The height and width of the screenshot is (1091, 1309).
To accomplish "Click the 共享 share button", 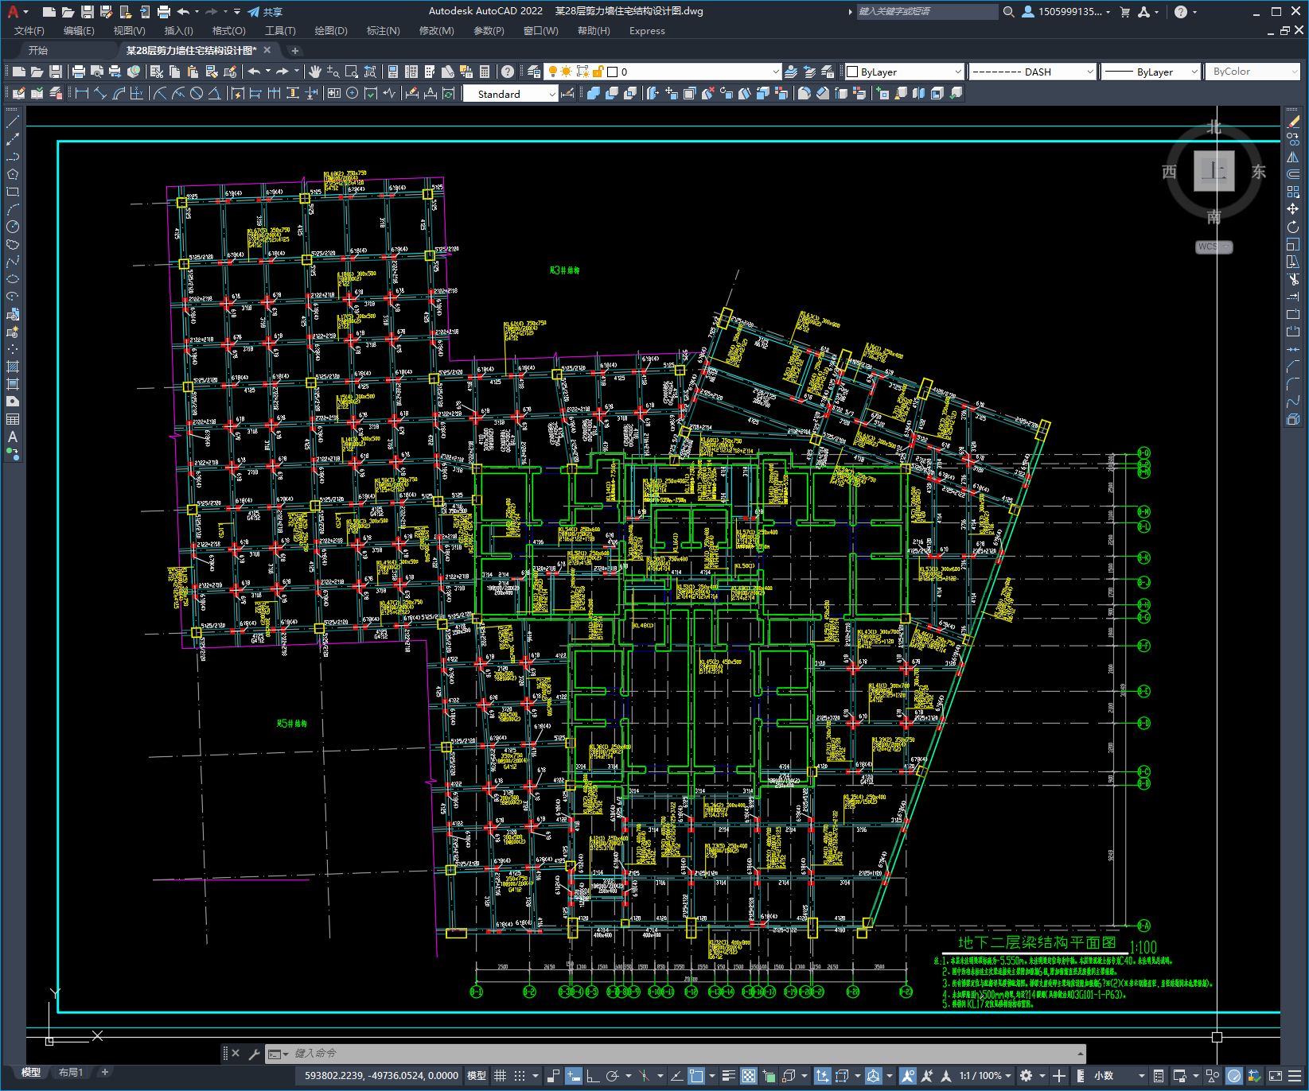I will click(x=265, y=12).
